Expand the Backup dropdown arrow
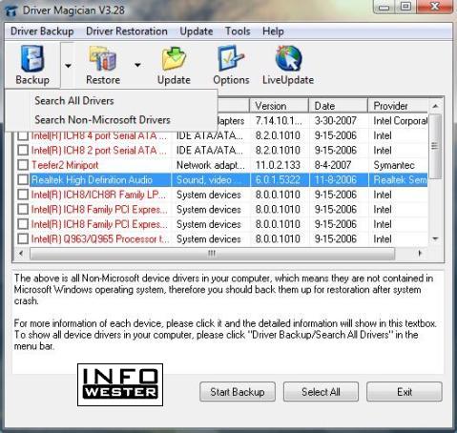The width and height of the screenshot is (457, 433). pyautogui.click(x=68, y=66)
